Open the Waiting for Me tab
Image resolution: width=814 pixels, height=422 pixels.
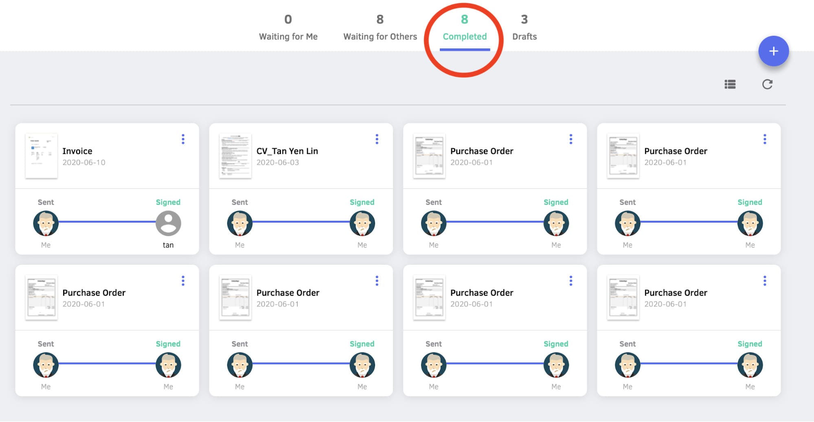click(288, 28)
